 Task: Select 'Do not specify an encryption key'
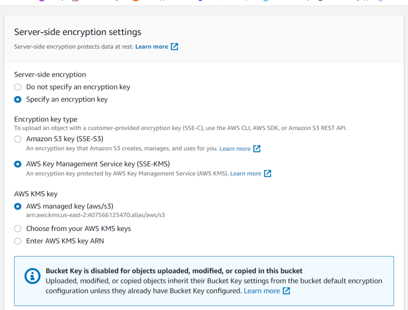click(x=18, y=87)
